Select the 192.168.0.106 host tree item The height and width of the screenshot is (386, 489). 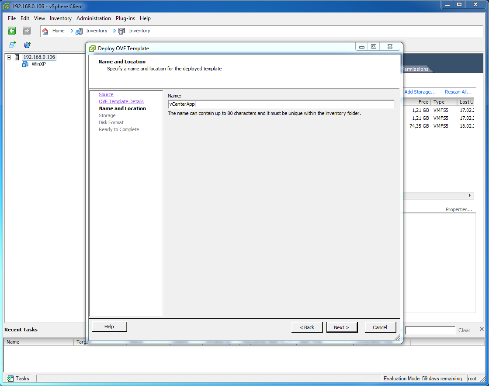click(39, 57)
